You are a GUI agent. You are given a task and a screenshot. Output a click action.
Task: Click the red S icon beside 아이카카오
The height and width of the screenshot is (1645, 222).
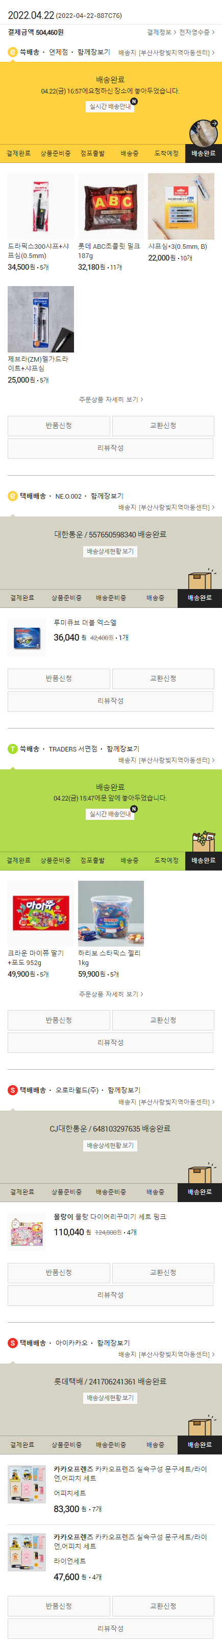pos(13,1343)
